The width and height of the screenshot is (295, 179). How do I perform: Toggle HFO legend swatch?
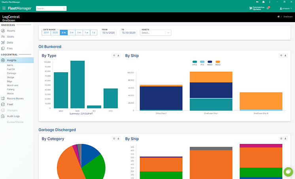tap(195, 62)
